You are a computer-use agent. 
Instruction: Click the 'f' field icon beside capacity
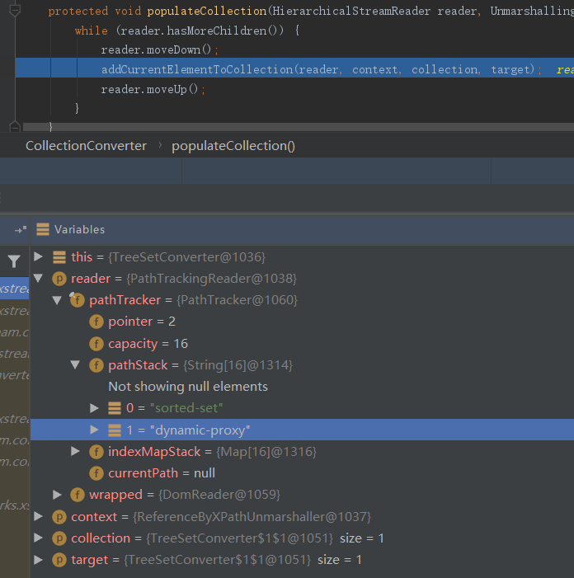tap(96, 343)
